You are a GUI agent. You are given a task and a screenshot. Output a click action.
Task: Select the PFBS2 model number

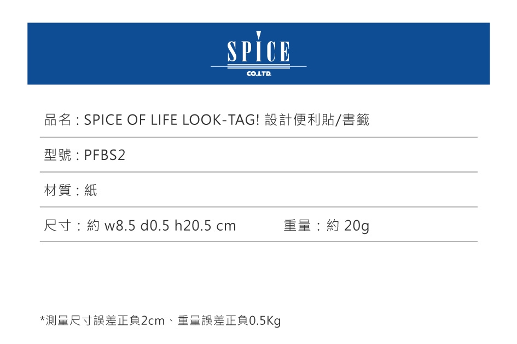(104, 156)
